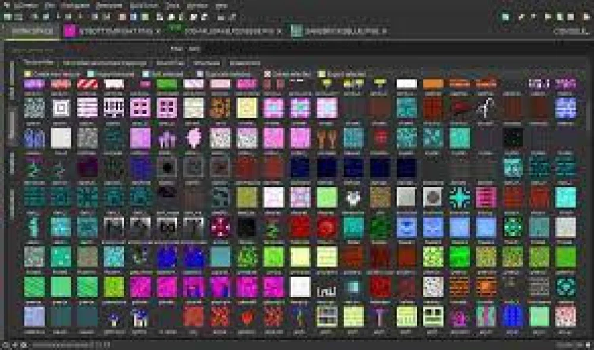Switch to the editor tab with teal icon

point(339,31)
